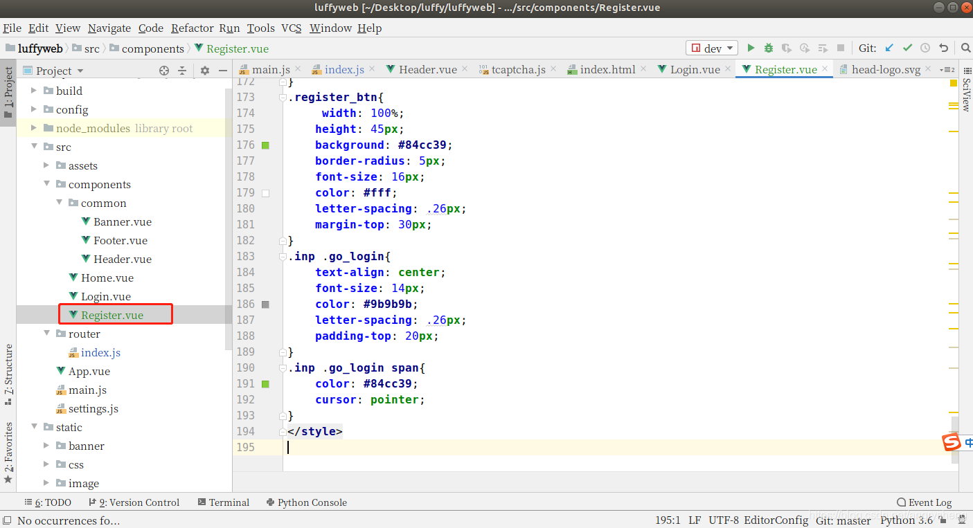973x528 pixels.
Task: Open Search Everywhere magnifier icon
Action: (x=965, y=48)
